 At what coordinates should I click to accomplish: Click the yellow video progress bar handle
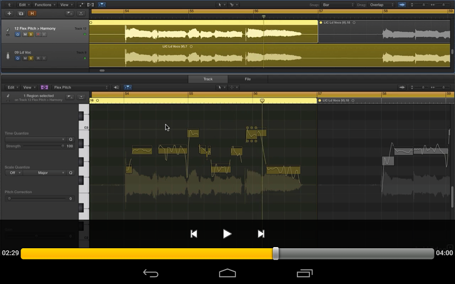pos(276,253)
